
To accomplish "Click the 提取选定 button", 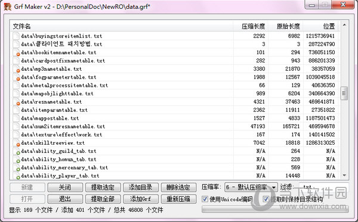I will point(103,187).
